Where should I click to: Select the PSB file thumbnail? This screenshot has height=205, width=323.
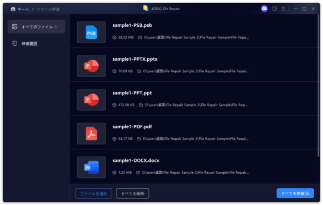click(92, 32)
